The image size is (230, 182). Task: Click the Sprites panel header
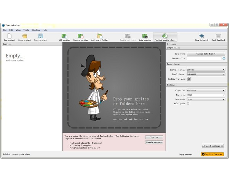coord(32,44)
